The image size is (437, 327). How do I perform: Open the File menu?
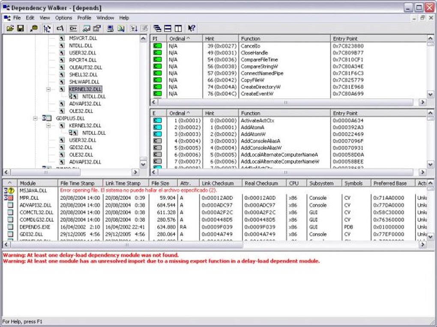pos(17,18)
